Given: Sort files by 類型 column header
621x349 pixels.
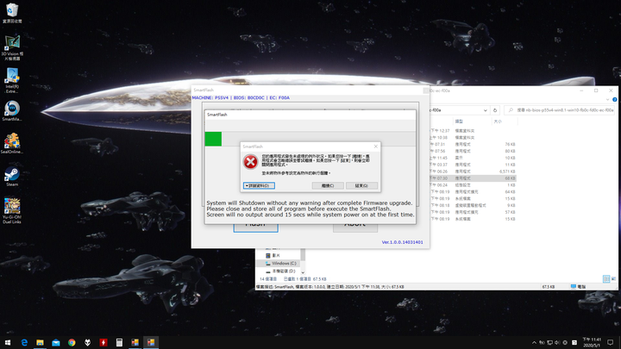Looking at the screenshot, I should 459,122.
